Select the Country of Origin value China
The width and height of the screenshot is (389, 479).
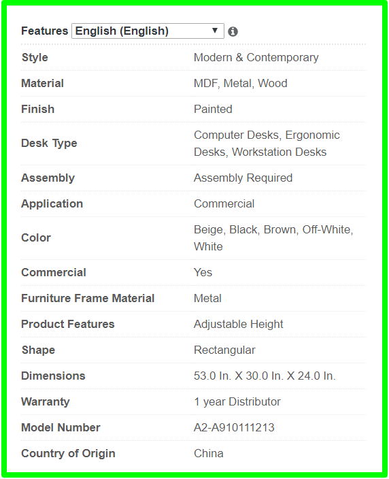[x=209, y=453]
